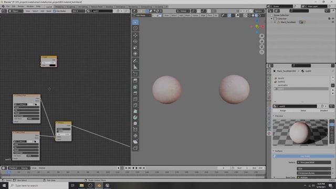Select the Shear tool
This screenshot has height=189, width=336.
[135, 142]
